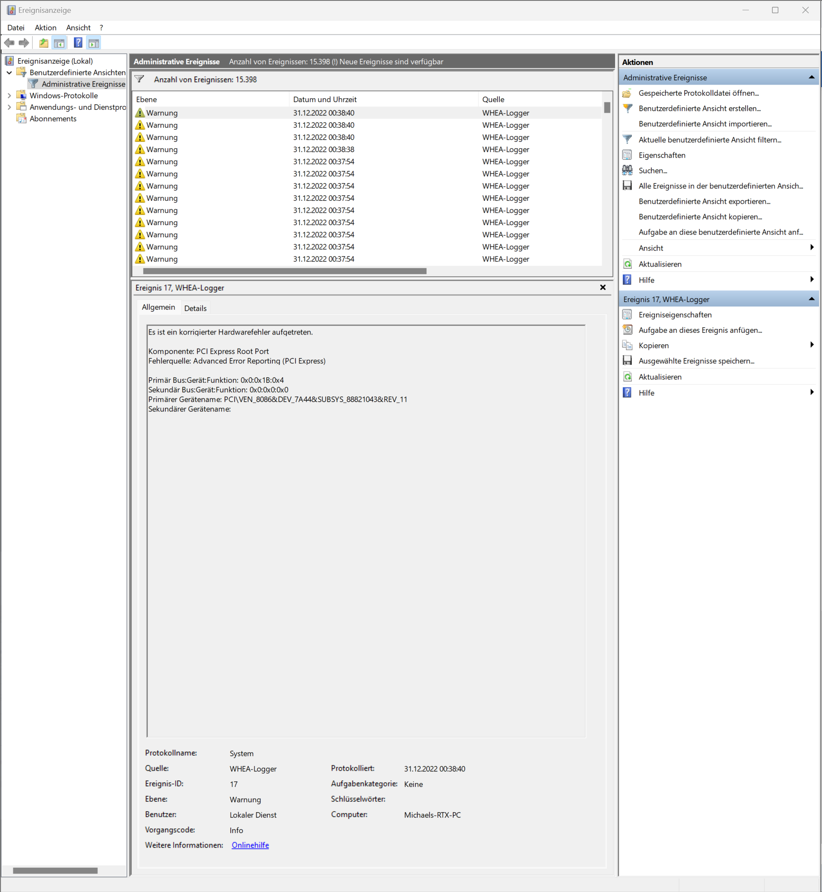822x892 pixels.
Task: Open the Onlinehilfe link
Action: click(x=250, y=845)
